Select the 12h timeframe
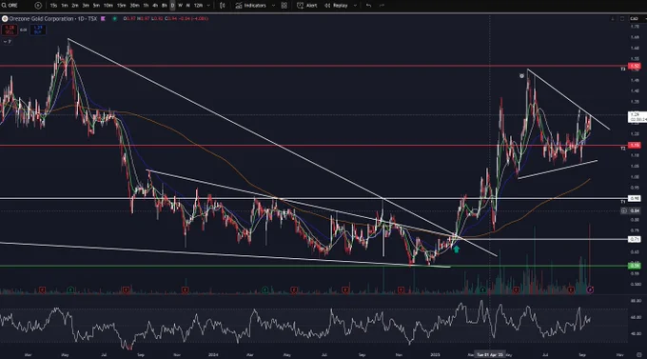This screenshot has height=359, width=647. click(x=198, y=6)
